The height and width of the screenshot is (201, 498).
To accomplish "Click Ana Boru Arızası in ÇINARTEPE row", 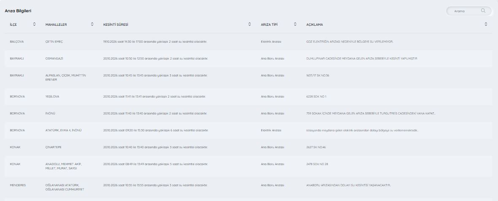I will pos(273,147).
